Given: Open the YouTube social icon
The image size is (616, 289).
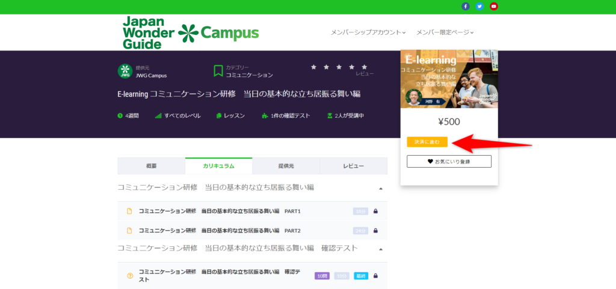Looking at the screenshot, I should (x=494, y=7).
